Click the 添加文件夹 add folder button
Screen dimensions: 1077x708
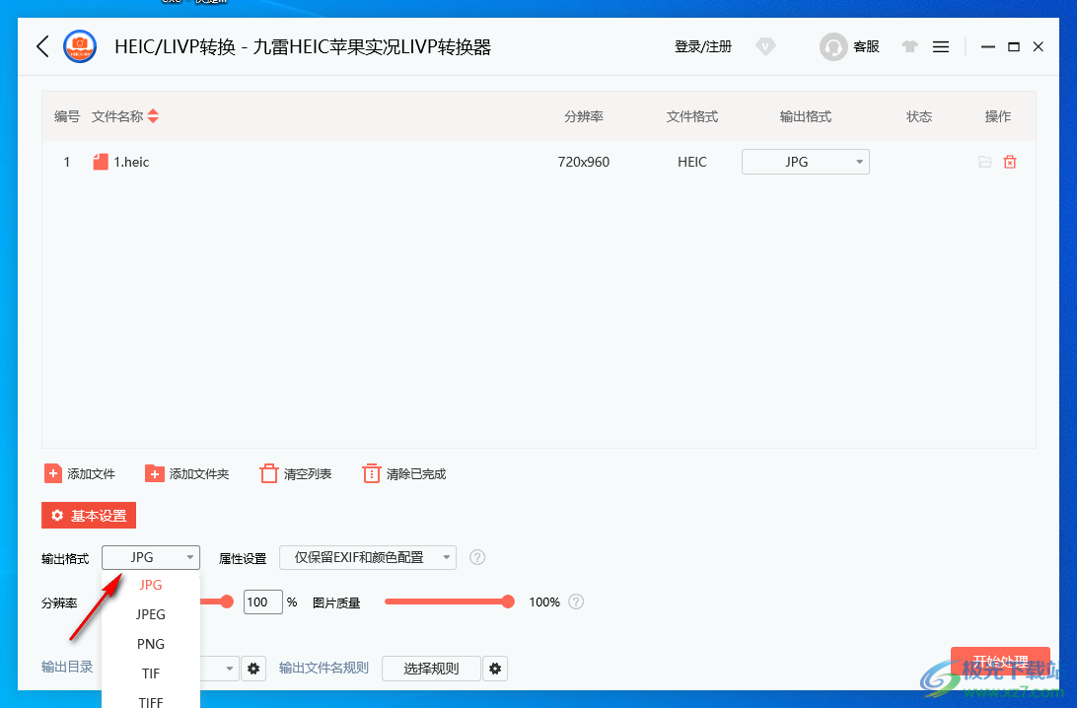[186, 474]
